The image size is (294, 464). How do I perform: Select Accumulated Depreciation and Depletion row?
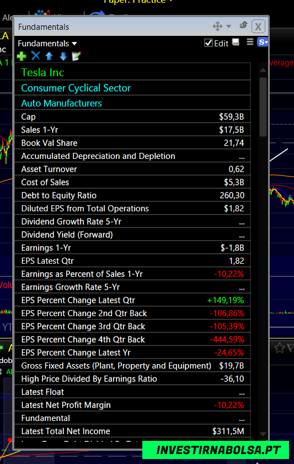[x=132, y=156]
